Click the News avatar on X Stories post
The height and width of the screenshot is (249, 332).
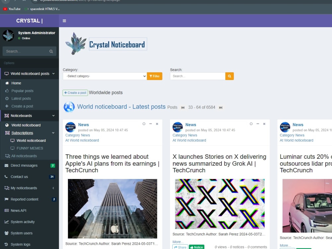pos(178,127)
